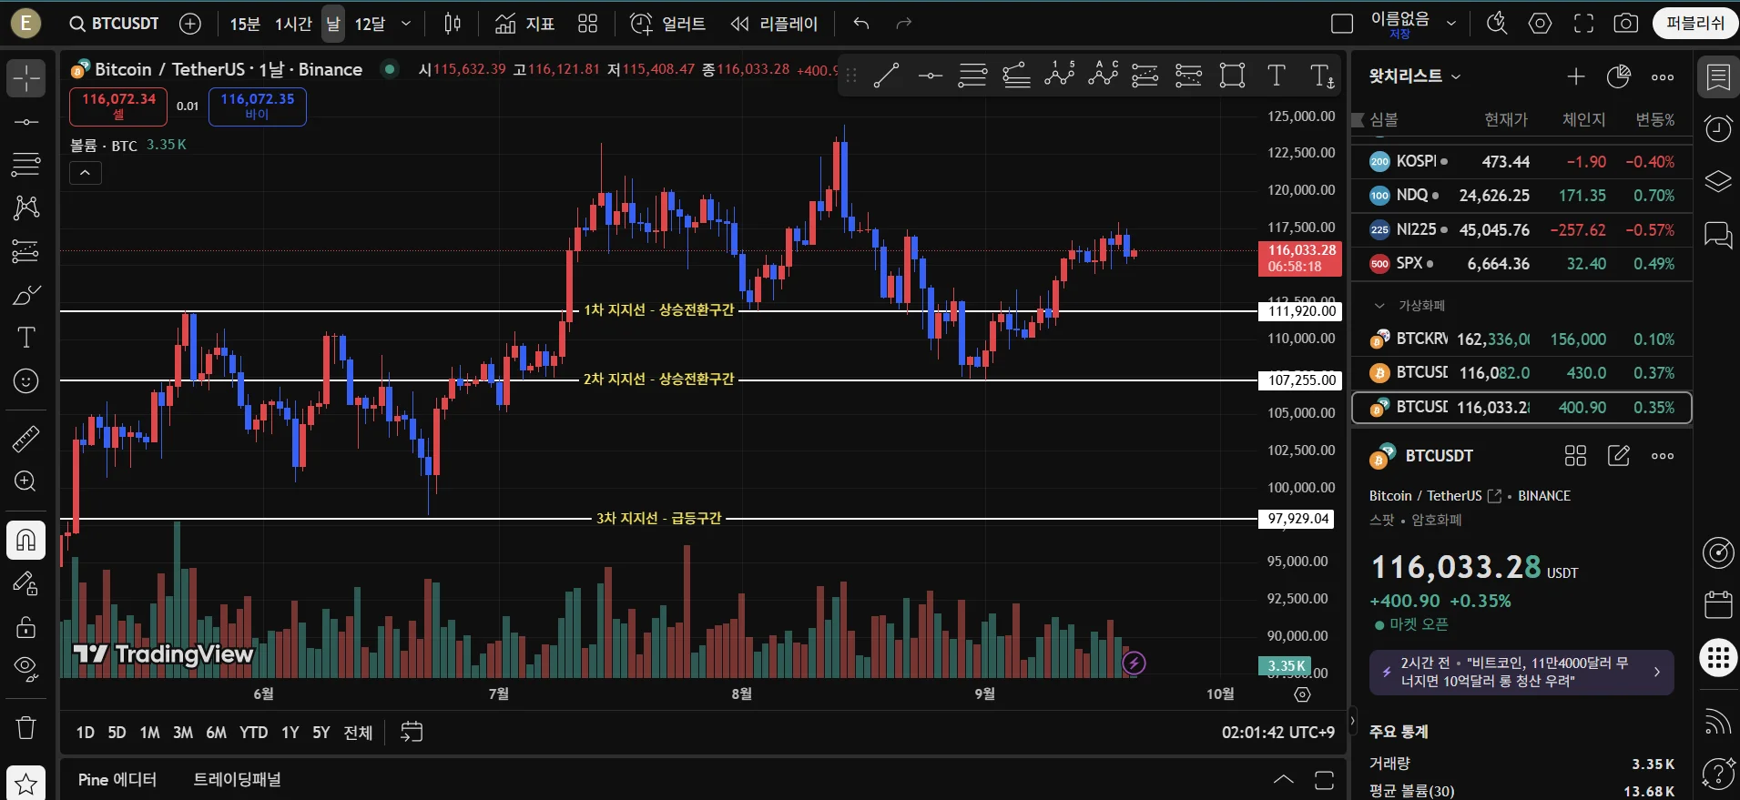
Task: Select the 날 daily timeframe
Action: [333, 24]
